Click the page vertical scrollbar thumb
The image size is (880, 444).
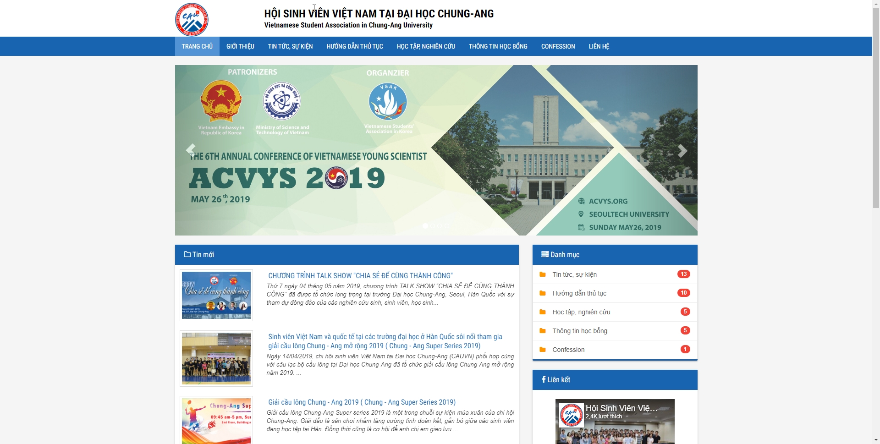point(876,108)
